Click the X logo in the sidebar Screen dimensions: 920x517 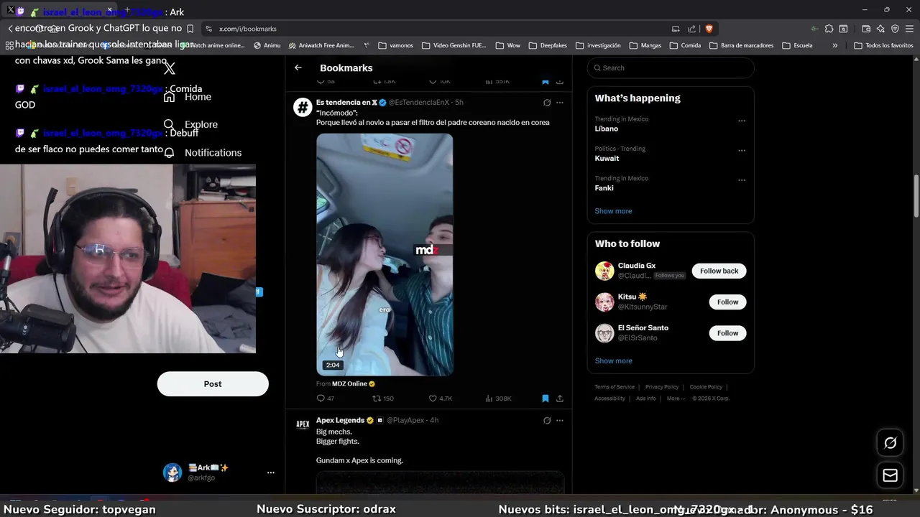coord(169,68)
